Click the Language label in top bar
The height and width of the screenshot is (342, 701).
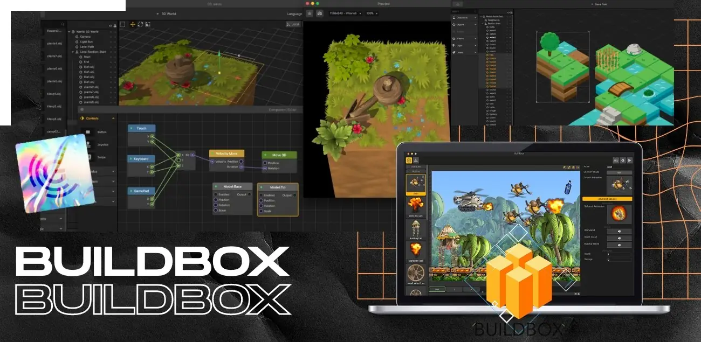tap(294, 13)
